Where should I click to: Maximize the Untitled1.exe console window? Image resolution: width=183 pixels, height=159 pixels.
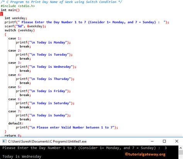click(164, 141)
